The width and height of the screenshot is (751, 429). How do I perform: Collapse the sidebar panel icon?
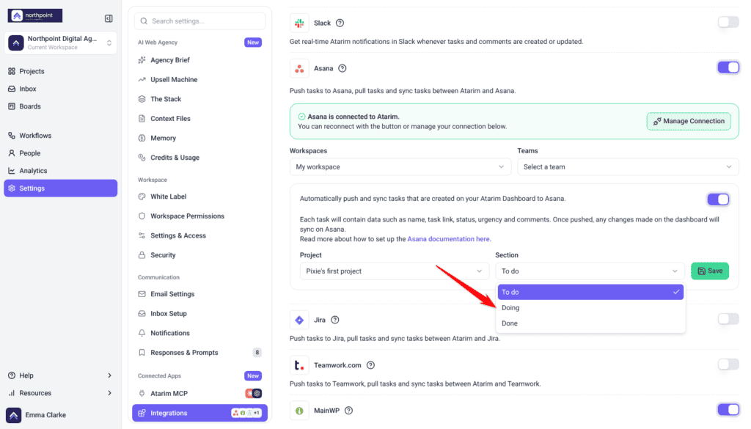coord(109,18)
